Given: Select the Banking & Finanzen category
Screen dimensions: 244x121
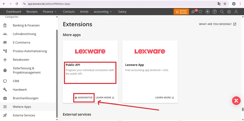Looking at the screenshot, I should [28, 25].
